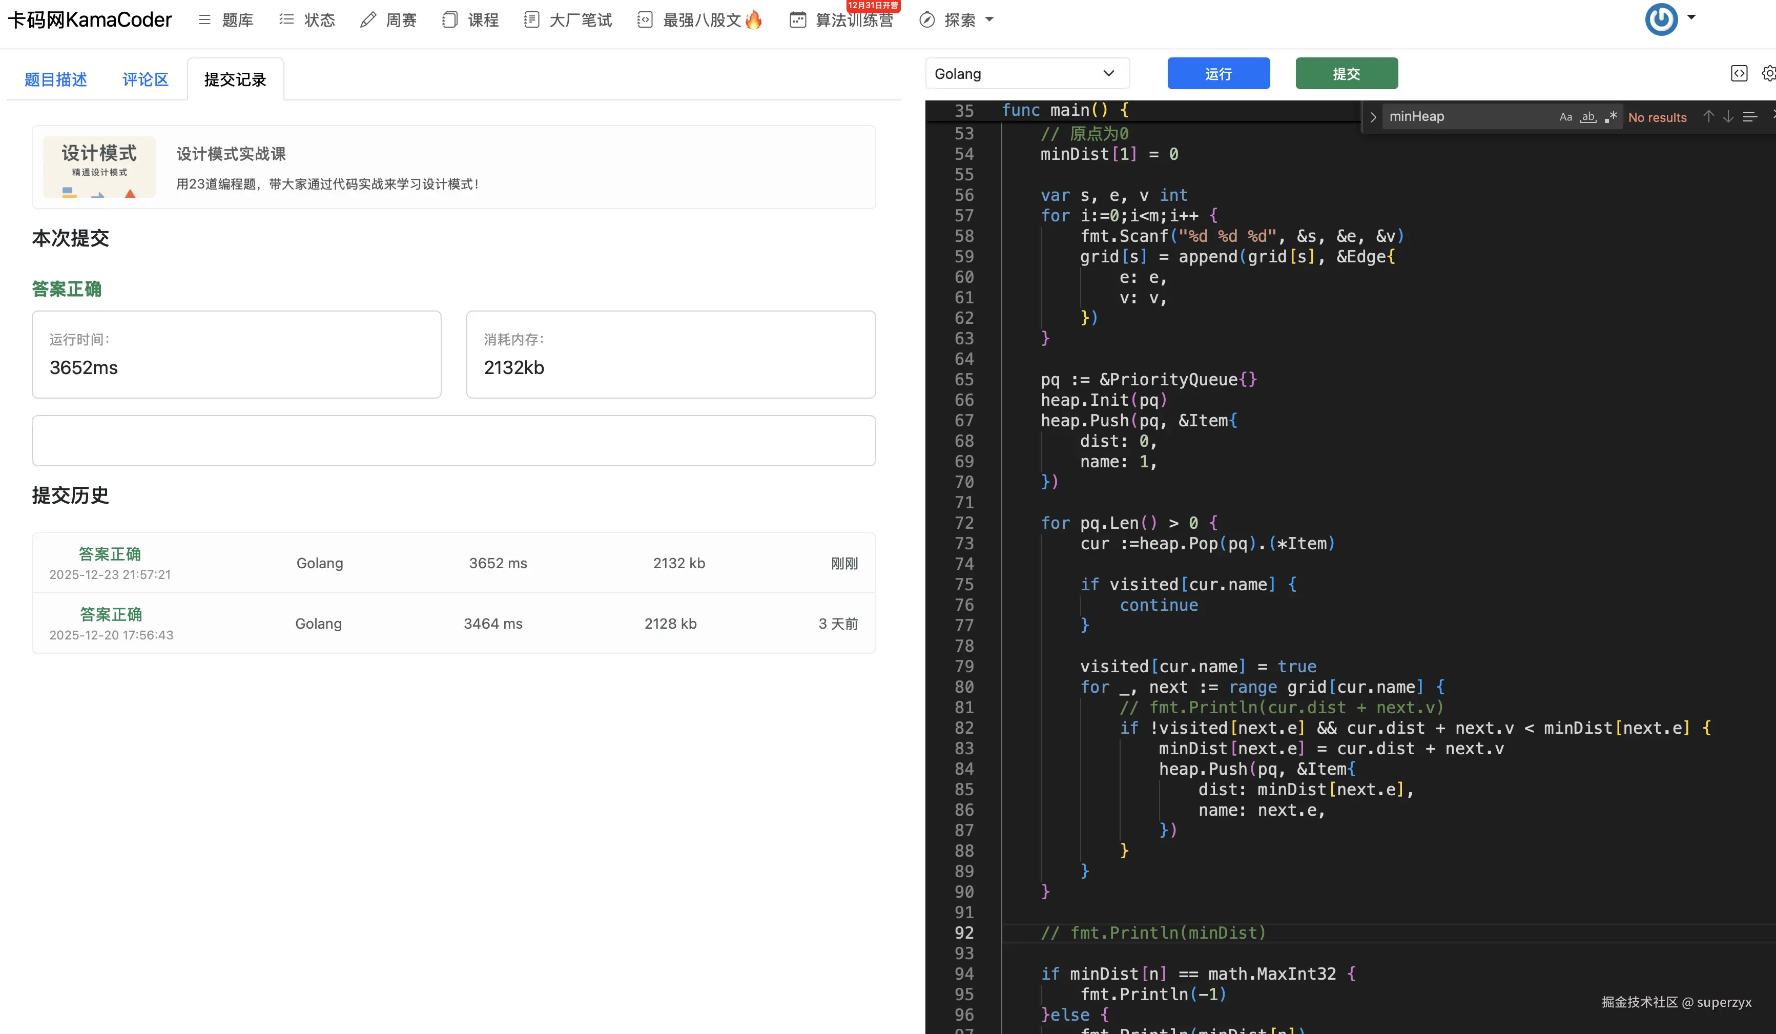Screen dimensions: 1776x1034
Task: Go to the previous match with the up arrow
Action: (1708, 117)
